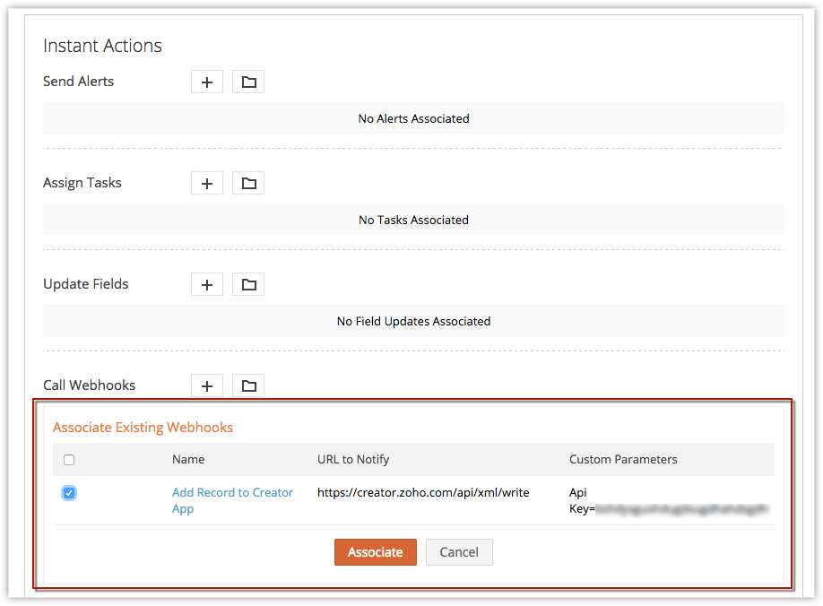Open existing tasks folder icon for Assign Tasks
823x606 pixels.
pos(248,184)
